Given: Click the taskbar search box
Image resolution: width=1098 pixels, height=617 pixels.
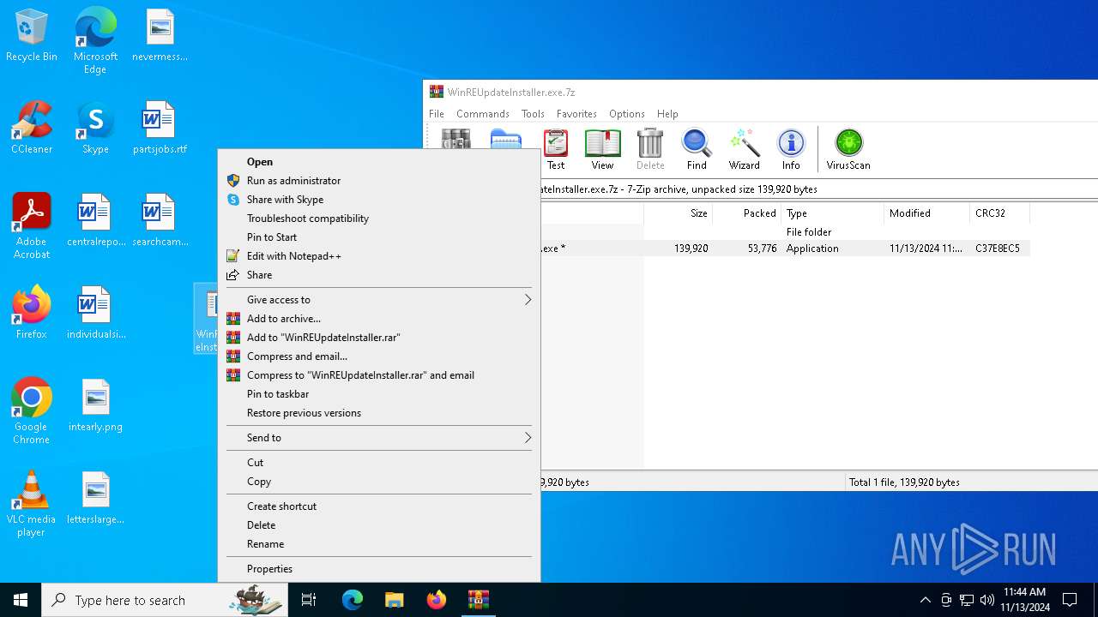Looking at the screenshot, I should point(163,600).
